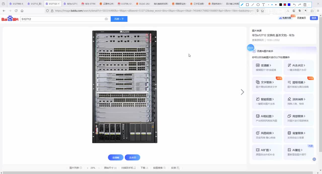Reset image to 原始尺寸
Screen dimensions: 322x174
tap(110, 168)
